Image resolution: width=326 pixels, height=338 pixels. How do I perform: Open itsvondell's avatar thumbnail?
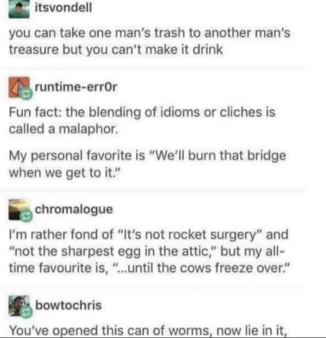19,9
